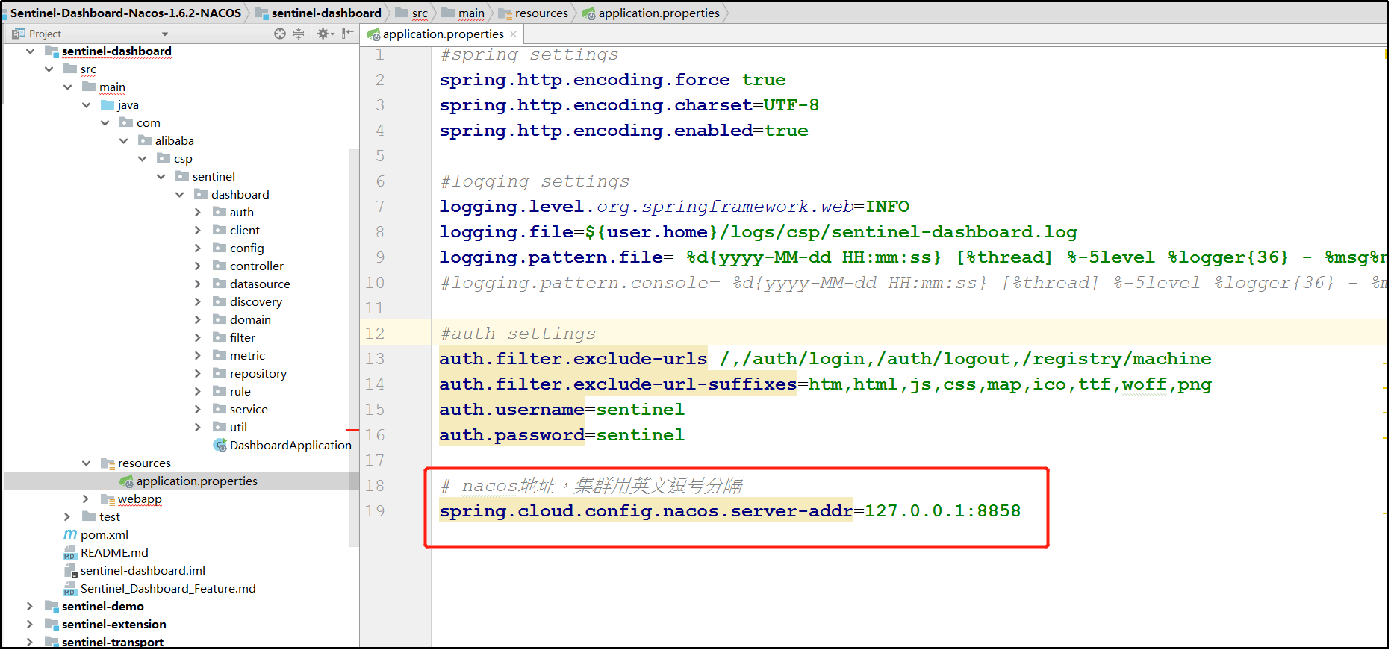Collapse the java folder arrow
The image size is (1391, 650).
pyautogui.click(x=86, y=105)
